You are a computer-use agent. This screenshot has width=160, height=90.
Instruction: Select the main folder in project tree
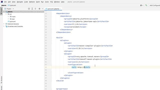[14, 16]
